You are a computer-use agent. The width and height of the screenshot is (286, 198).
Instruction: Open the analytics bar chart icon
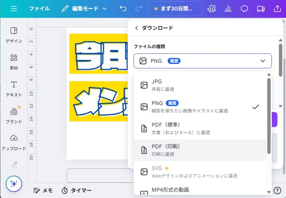228,9
